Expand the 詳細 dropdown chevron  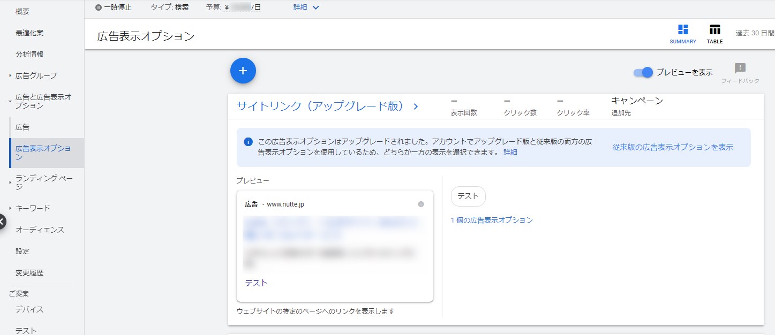315,7
